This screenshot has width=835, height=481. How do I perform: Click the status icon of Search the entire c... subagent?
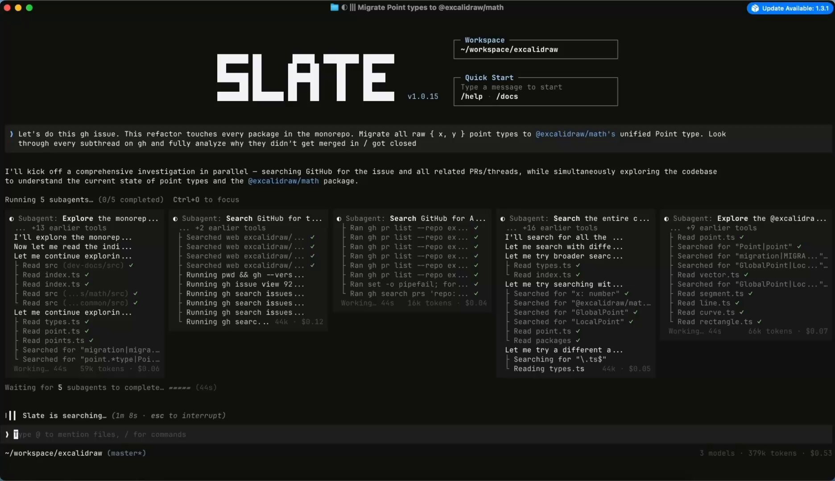coord(503,219)
